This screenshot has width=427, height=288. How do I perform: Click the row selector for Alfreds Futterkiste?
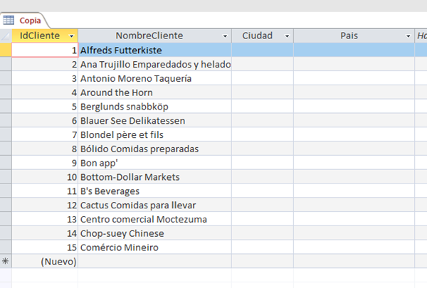click(x=6, y=50)
